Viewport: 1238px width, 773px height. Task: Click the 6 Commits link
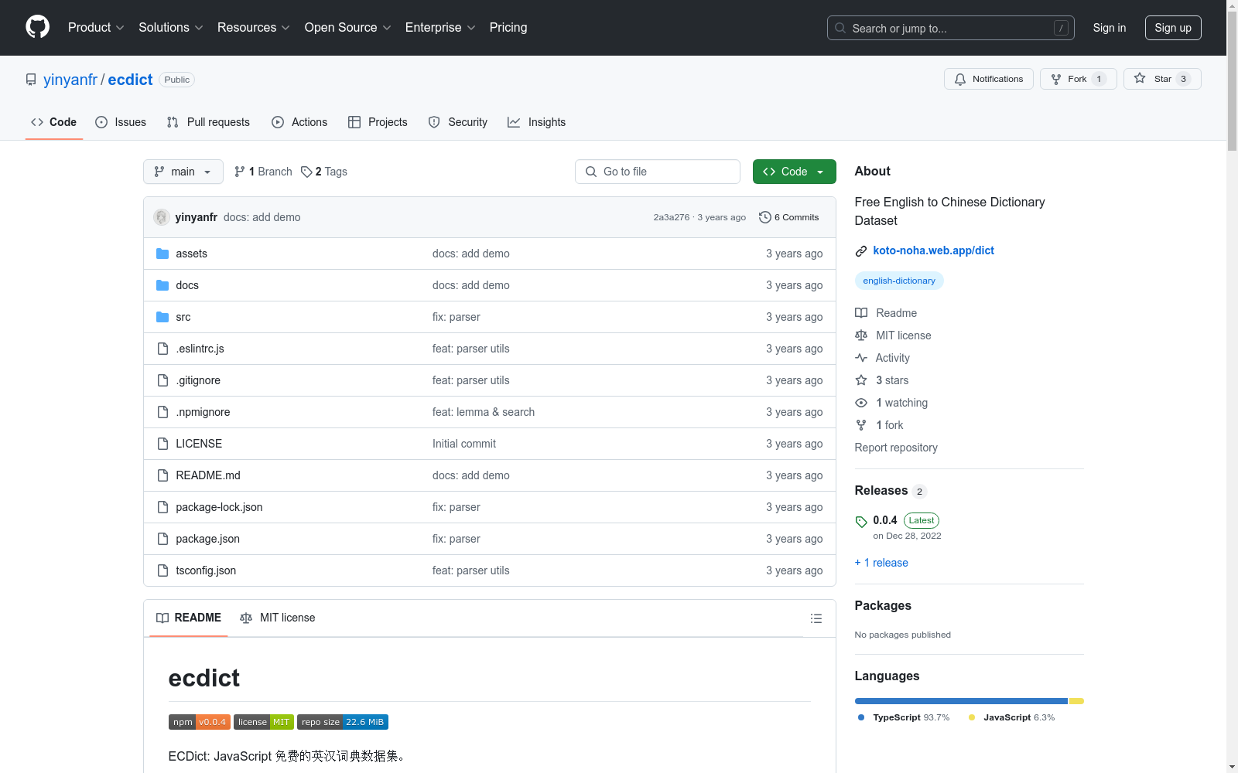click(x=789, y=217)
